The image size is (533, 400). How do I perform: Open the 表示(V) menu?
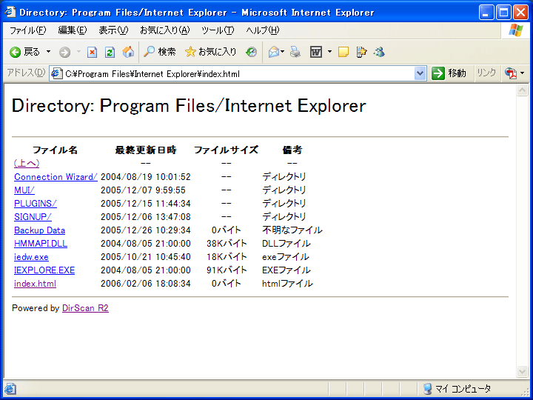[x=113, y=30]
